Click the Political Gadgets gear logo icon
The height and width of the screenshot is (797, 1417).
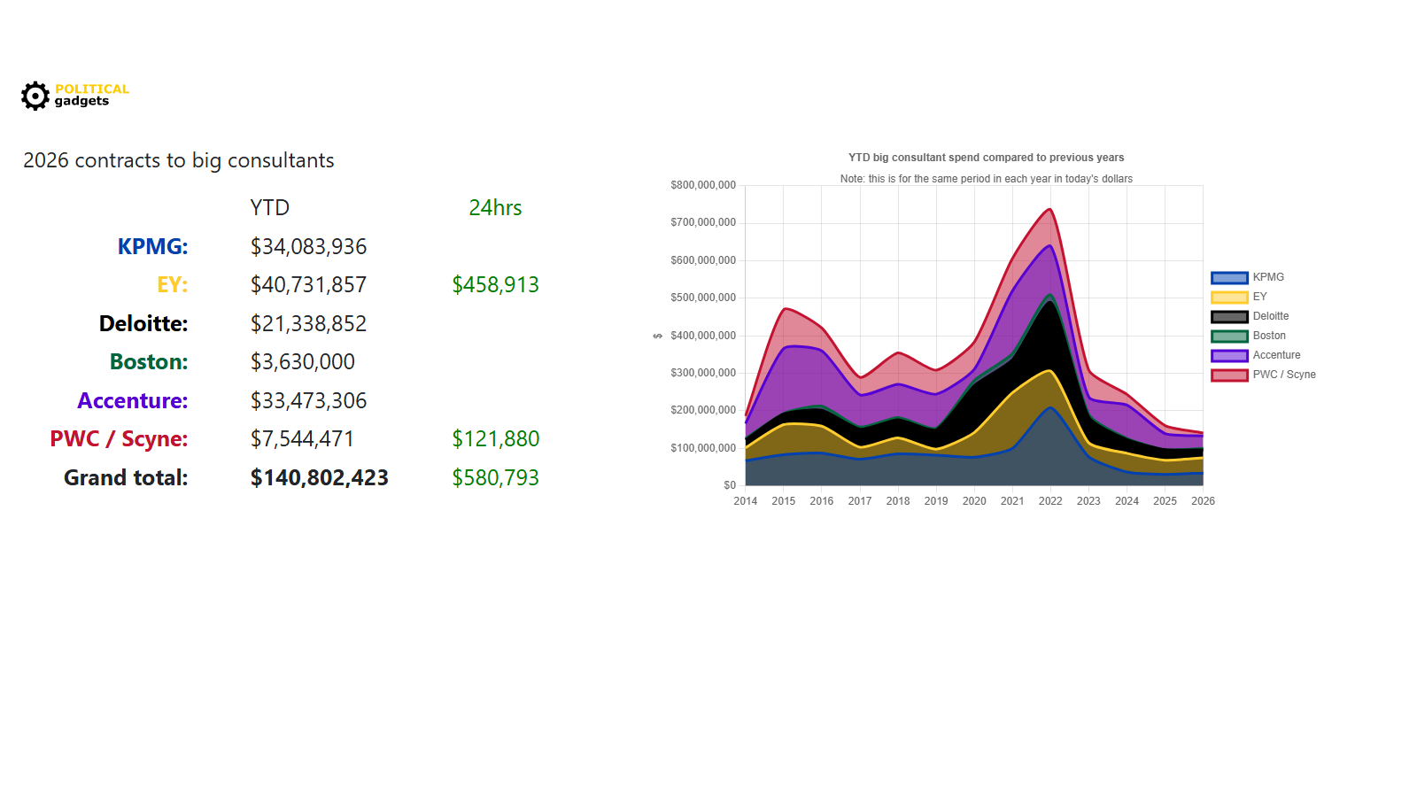[35, 96]
